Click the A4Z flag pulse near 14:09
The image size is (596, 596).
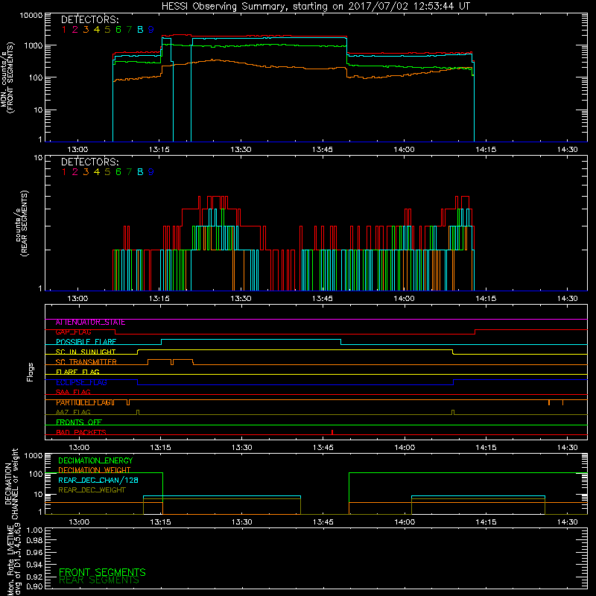coord(453,413)
